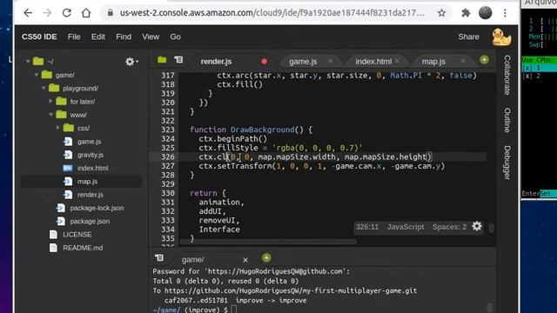Open editor pane tab list icon

pos(178,60)
